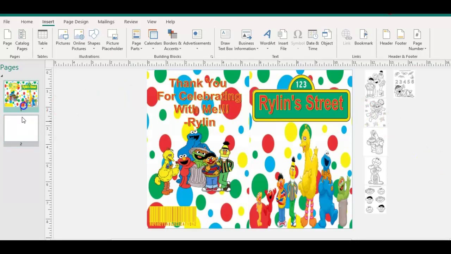Image resolution: width=451 pixels, height=254 pixels.
Task: Select character faces coloring sheet image
Action: [x=375, y=200]
